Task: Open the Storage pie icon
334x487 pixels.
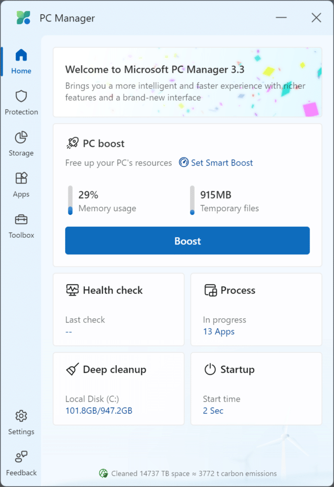Action: click(x=21, y=137)
